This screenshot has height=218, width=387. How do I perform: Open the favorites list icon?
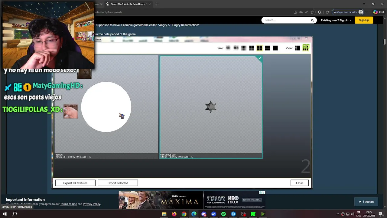point(328,12)
